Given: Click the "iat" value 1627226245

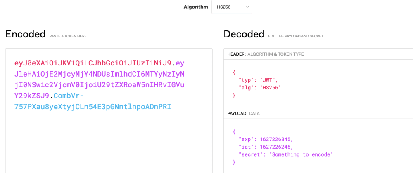Looking at the screenshot, I should coord(276,147).
